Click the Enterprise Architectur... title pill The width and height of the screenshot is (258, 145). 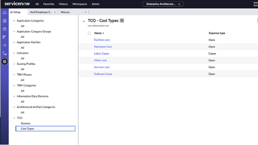(163, 4)
